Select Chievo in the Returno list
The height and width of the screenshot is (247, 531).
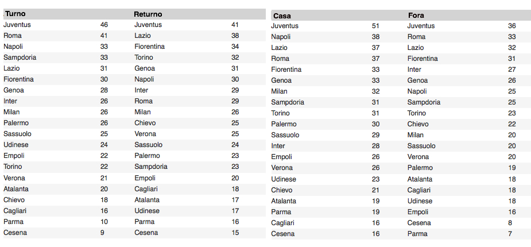(145, 123)
